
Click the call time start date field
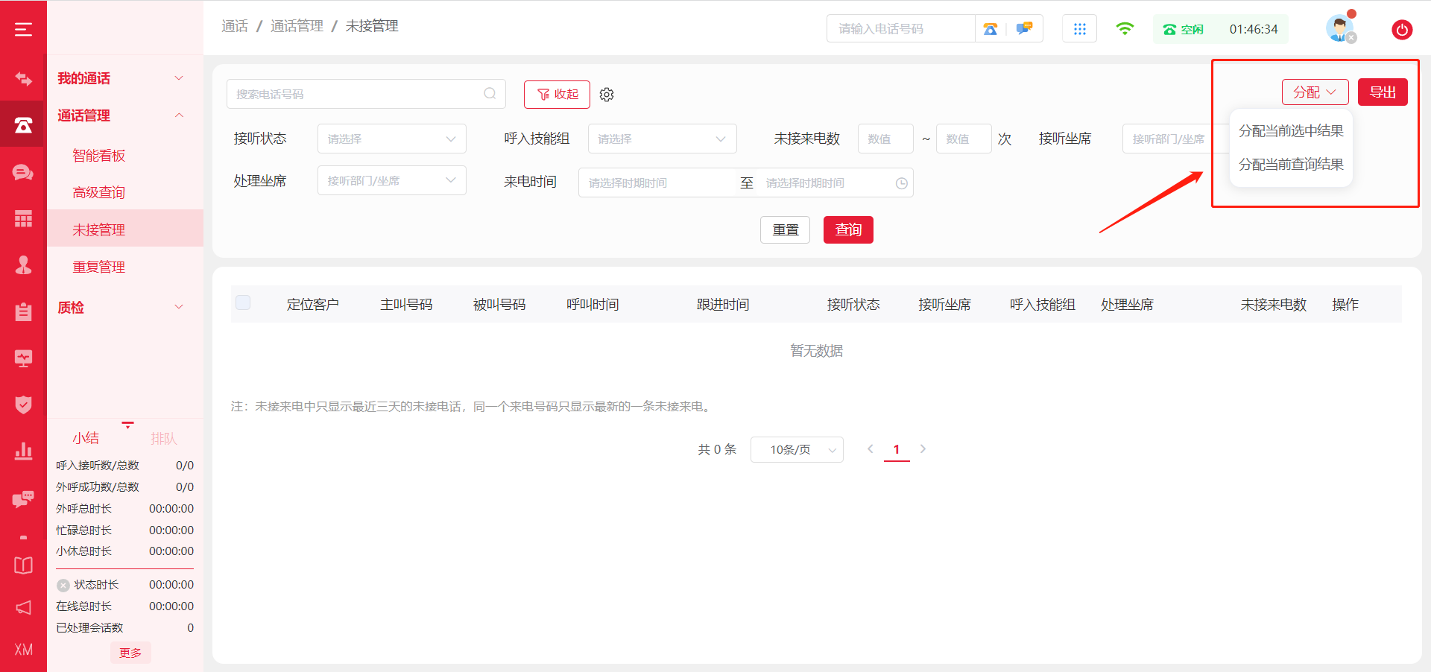658,183
